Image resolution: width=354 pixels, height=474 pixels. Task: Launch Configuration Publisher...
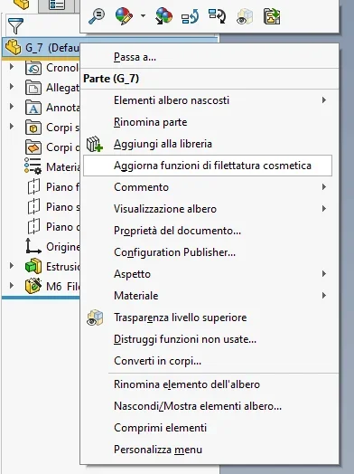(x=174, y=252)
